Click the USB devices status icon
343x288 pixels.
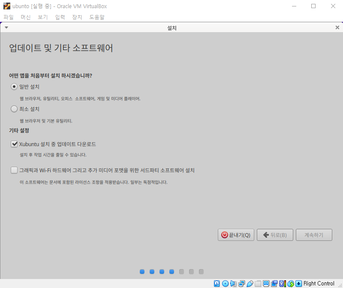pyautogui.click(x=250, y=284)
